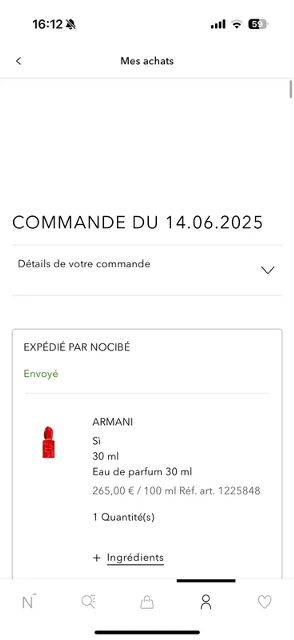Expand Détails de votre commande section

[147, 270]
